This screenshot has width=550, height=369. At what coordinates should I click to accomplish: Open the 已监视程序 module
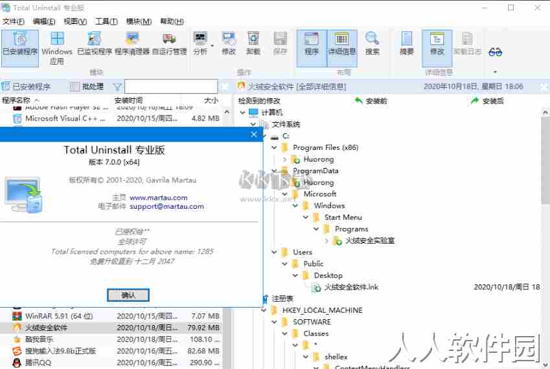(95, 45)
